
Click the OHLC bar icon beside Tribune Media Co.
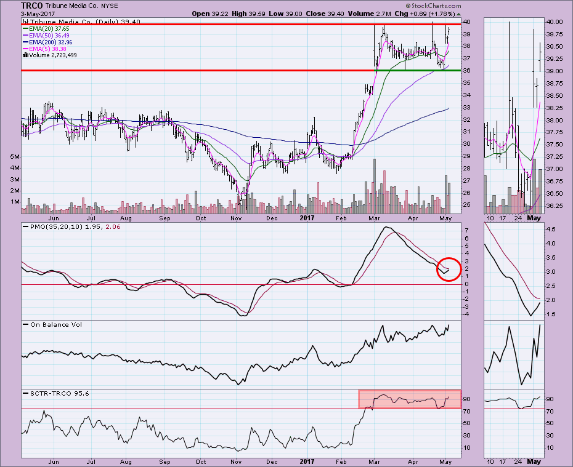[x=26, y=21]
